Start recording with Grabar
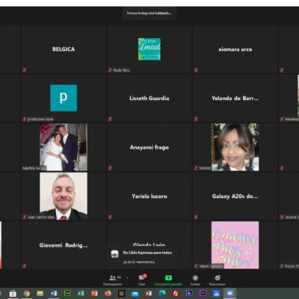Screen dimensions: 299x299 coord(195,280)
